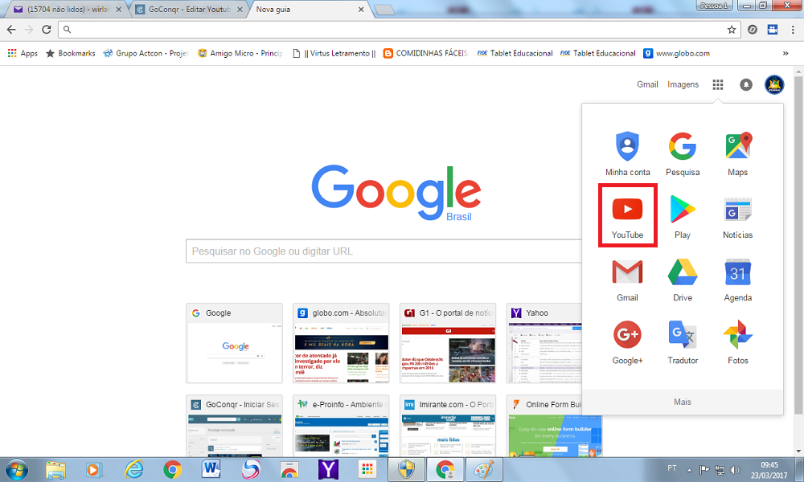
Task: Launch YouTube from the apps grid
Action: 627,216
